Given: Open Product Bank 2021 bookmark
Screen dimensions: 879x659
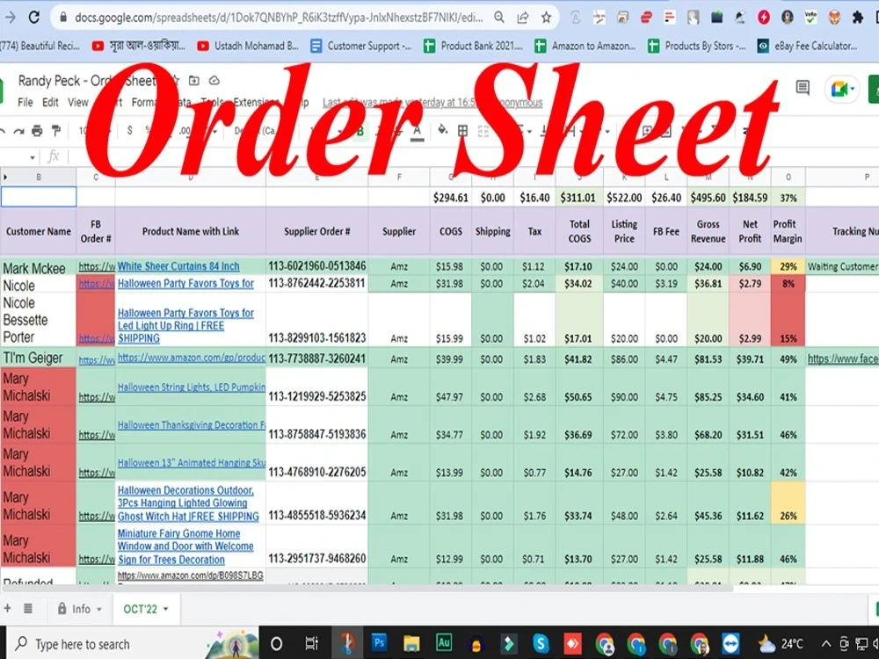Looking at the screenshot, I should [x=473, y=46].
